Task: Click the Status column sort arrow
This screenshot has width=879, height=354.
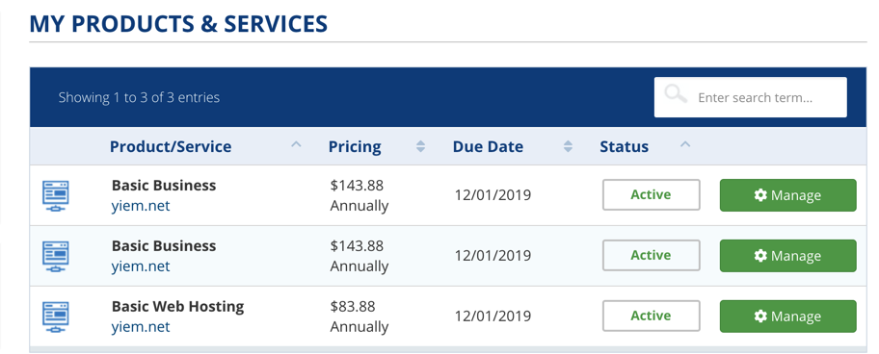Action: (x=684, y=145)
